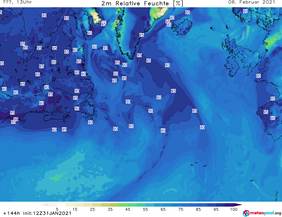Screen dimensions: 282x217
Task: Click the date '06. Februar 2021'
Action: click(x=252, y=2)
